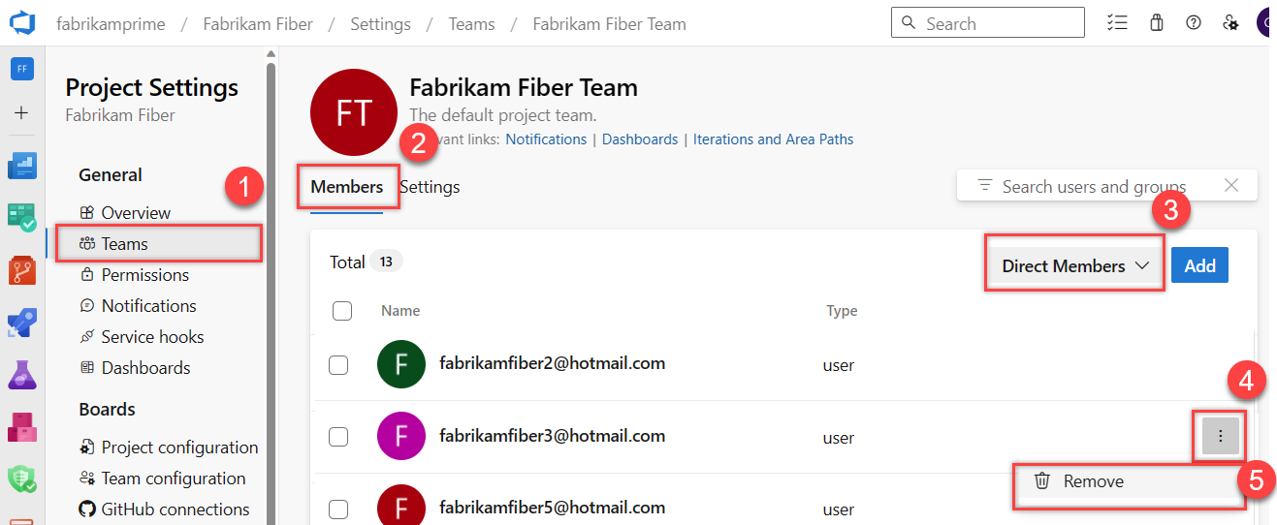Select the fabrikamfiber3@hotmail.com checkbox
Screen dimensions: 1277x525
[338, 437]
